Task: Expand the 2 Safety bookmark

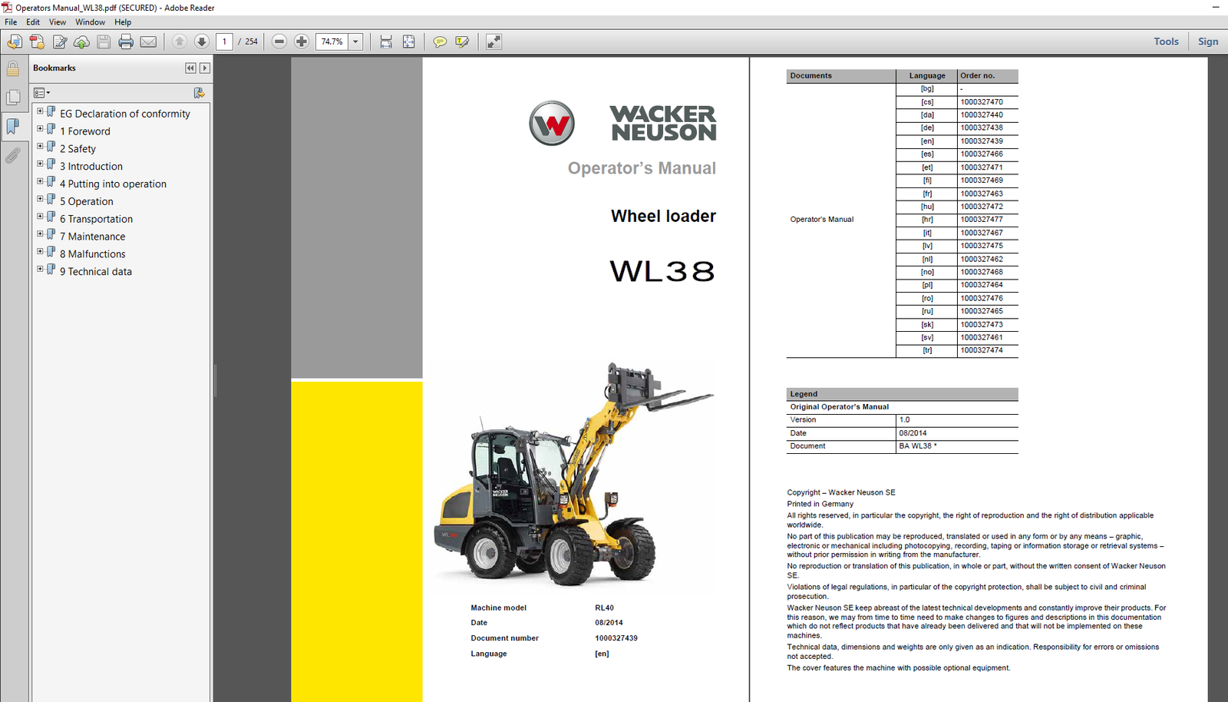Action: 41,146
